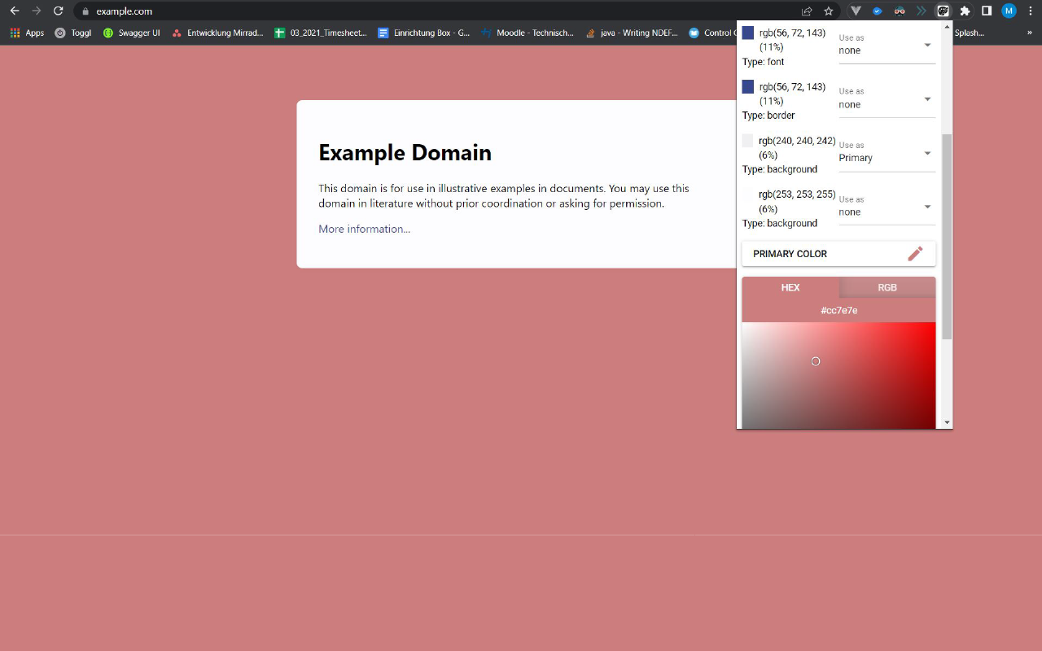Open the first 'Use as none' dropdown for font
1042x651 pixels.
[887, 44]
